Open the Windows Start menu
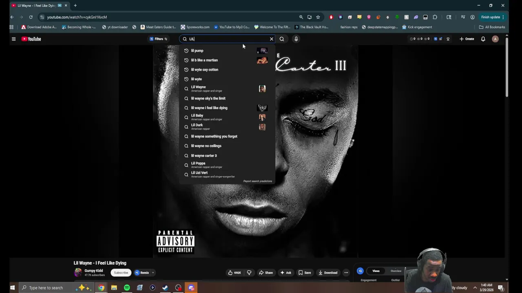Image resolution: width=522 pixels, height=293 pixels. 12,288
